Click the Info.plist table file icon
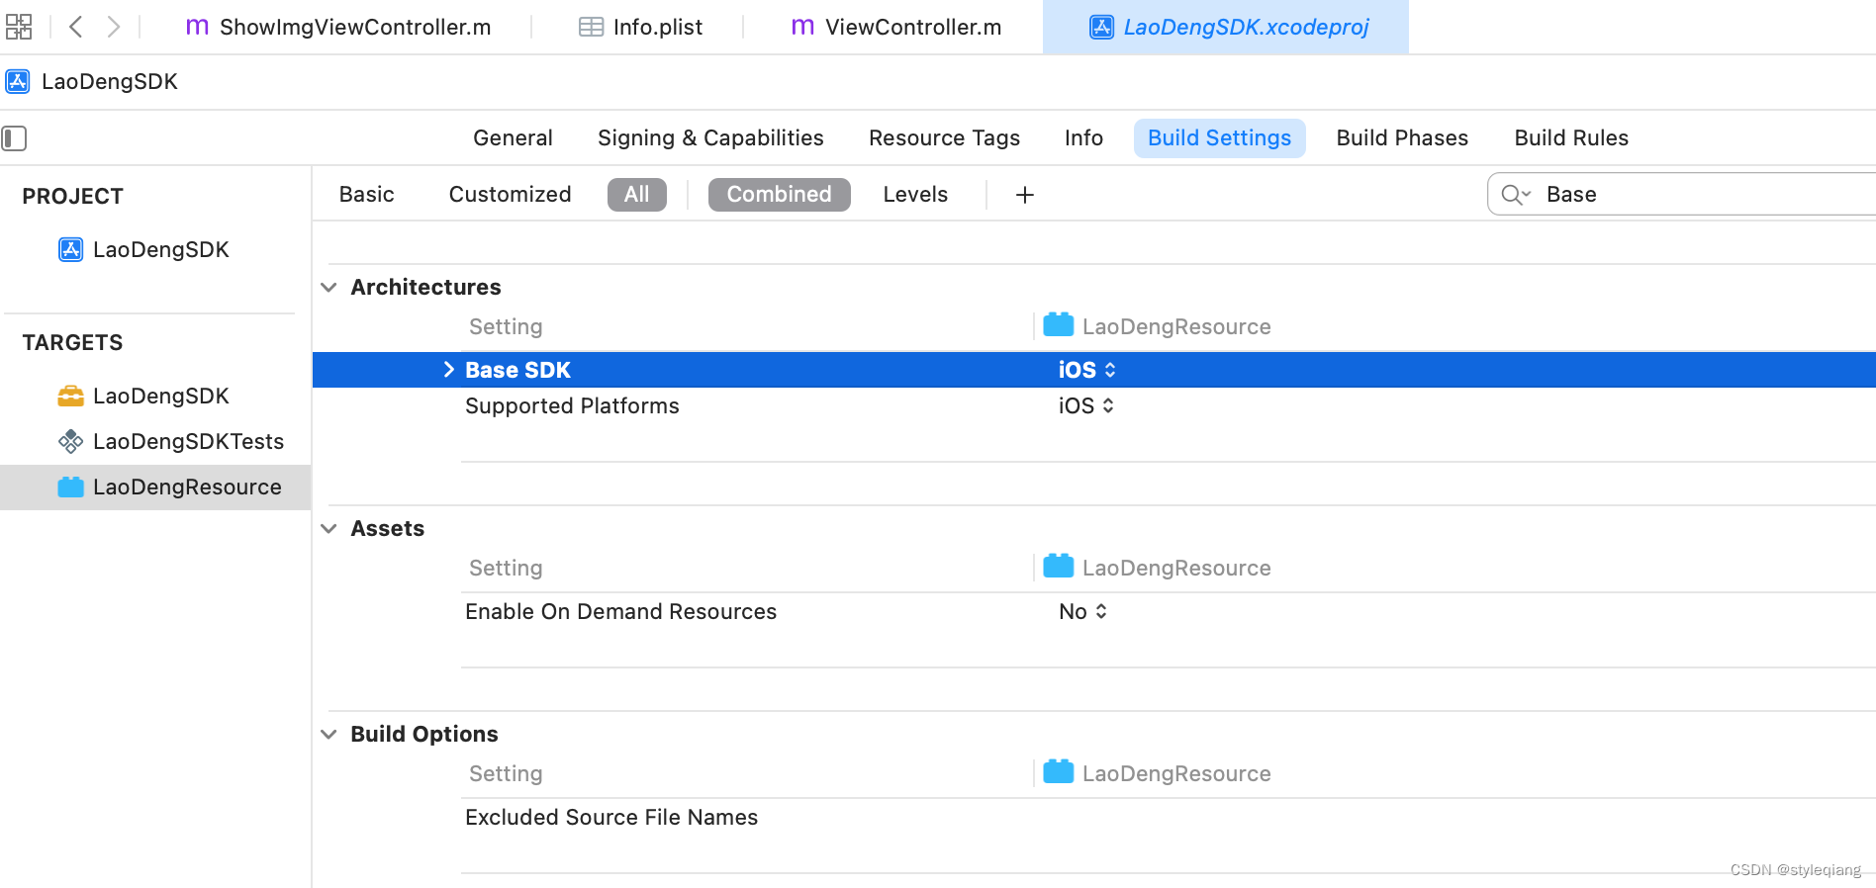 [591, 27]
